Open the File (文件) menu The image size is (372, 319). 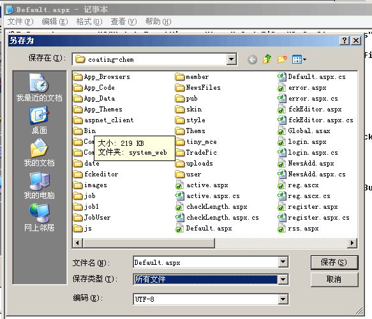tap(20, 22)
